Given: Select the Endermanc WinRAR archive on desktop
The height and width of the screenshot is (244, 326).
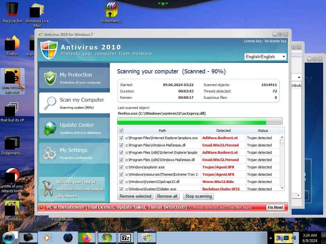Looking at the screenshot, I should tap(111, 12).
